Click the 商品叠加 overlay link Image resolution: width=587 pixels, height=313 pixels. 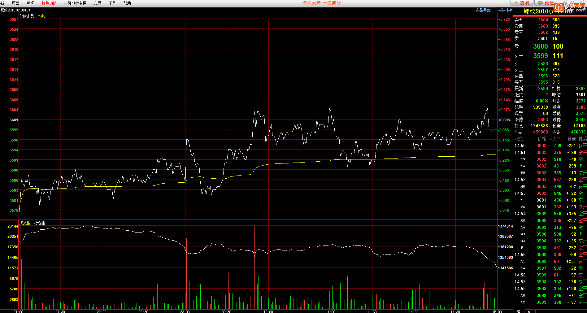pyautogui.click(x=483, y=10)
